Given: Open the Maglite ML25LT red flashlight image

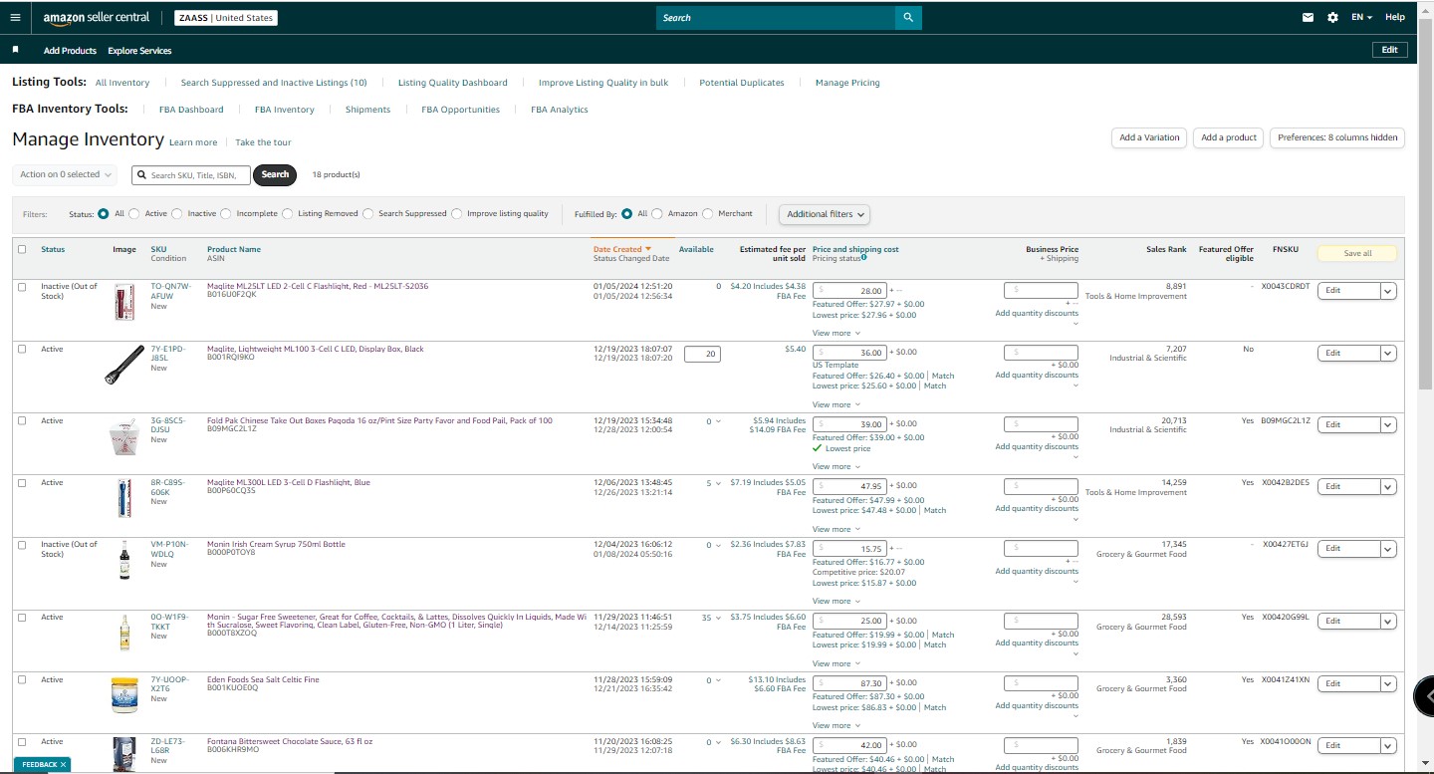Looking at the screenshot, I should coord(124,302).
